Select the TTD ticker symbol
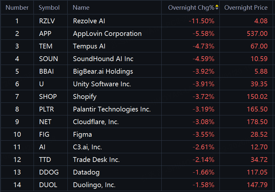Viewport: 275px width, 192px height. pyautogui.click(x=45, y=160)
